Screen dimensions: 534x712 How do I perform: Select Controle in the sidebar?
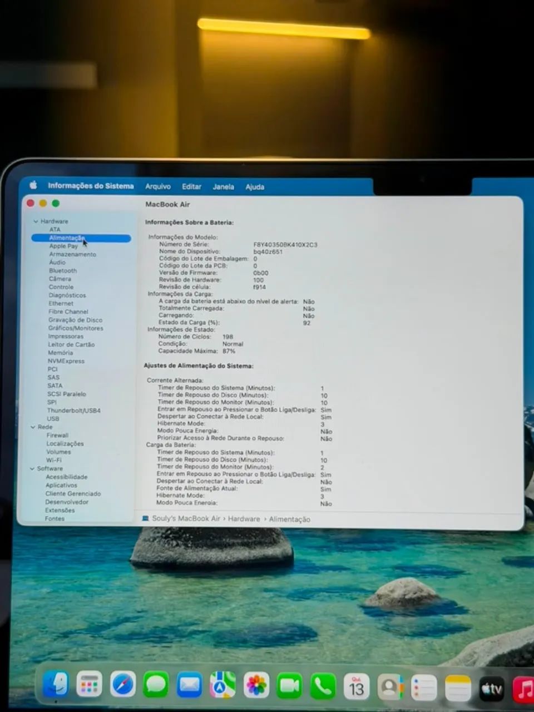point(61,287)
